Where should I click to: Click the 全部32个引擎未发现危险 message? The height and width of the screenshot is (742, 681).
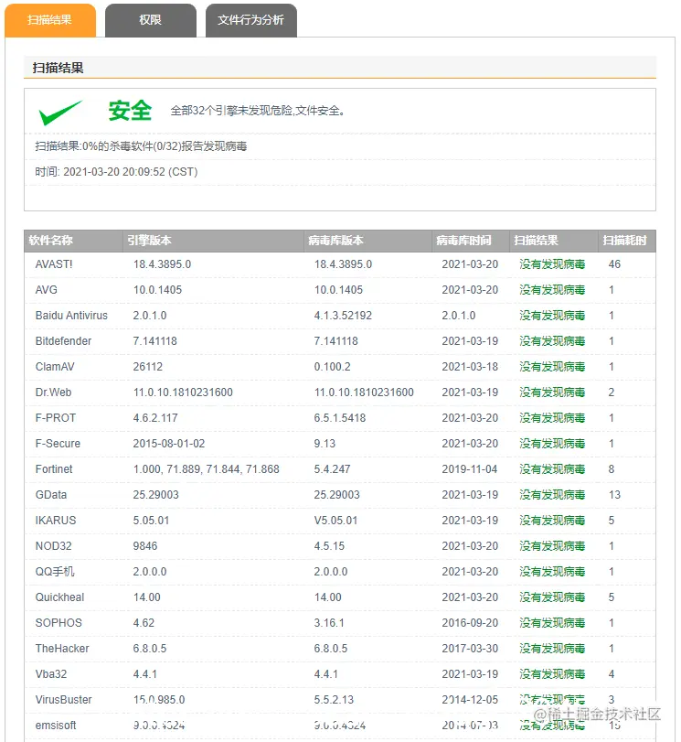[258, 111]
